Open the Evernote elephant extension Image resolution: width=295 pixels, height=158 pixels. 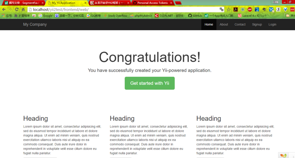pos(264,10)
